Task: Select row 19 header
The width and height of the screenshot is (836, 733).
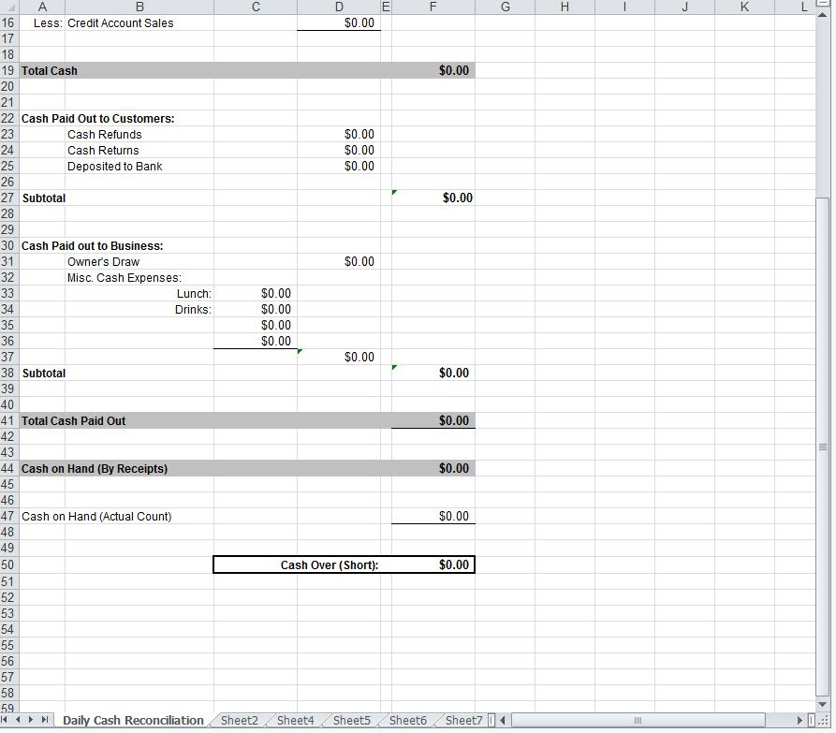Action: 8,70
